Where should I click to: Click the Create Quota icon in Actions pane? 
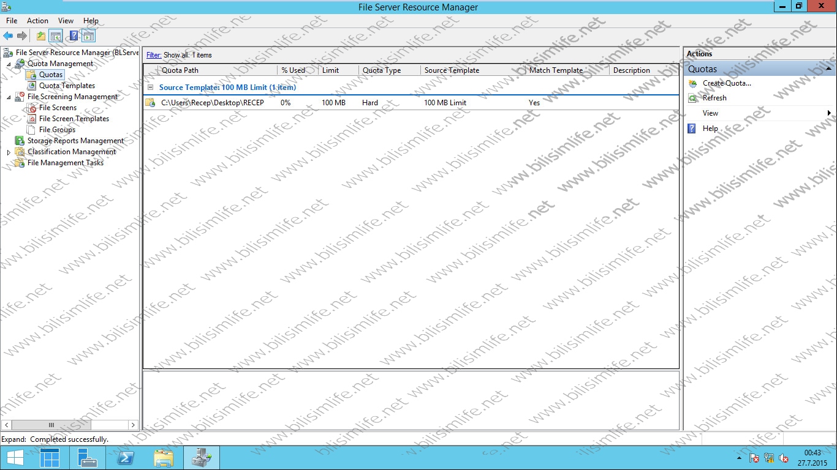pos(693,83)
